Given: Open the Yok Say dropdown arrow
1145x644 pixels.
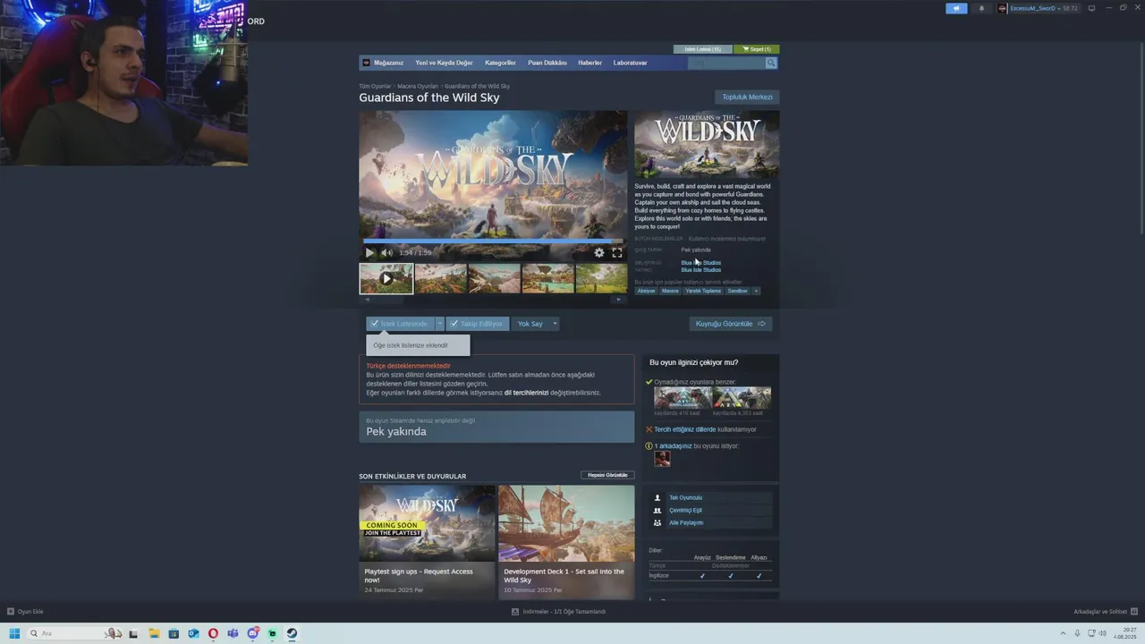Looking at the screenshot, I should (555, 324).
